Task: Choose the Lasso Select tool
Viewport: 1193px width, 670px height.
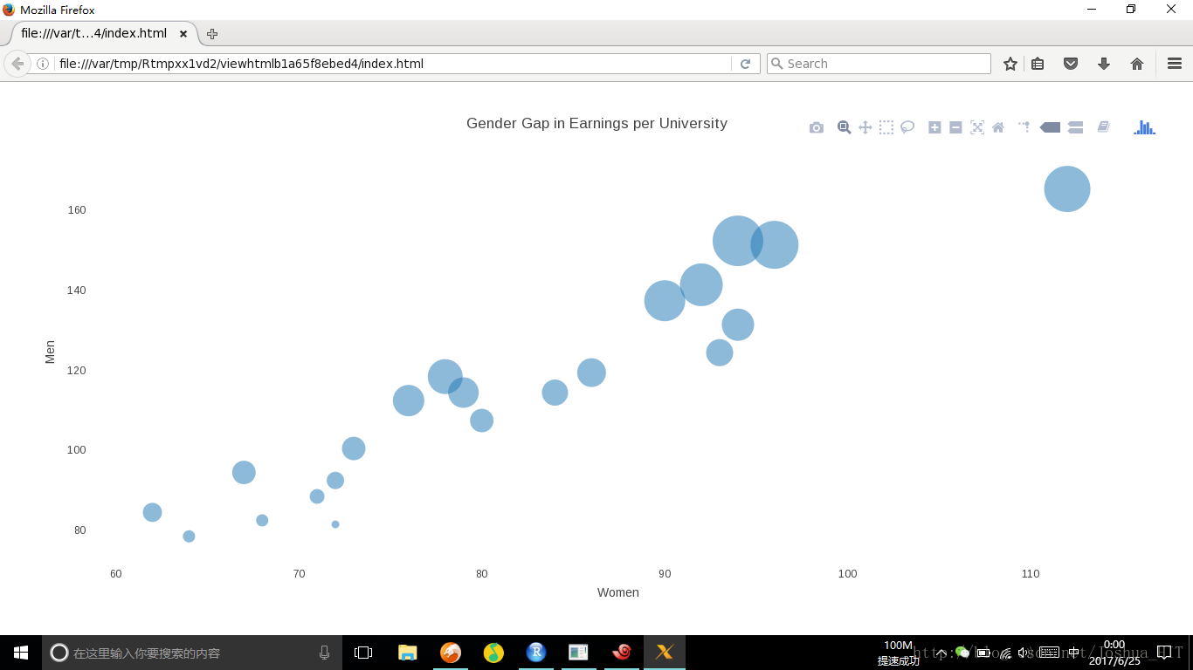Action: pyautogui.click(x=907, y=127)
